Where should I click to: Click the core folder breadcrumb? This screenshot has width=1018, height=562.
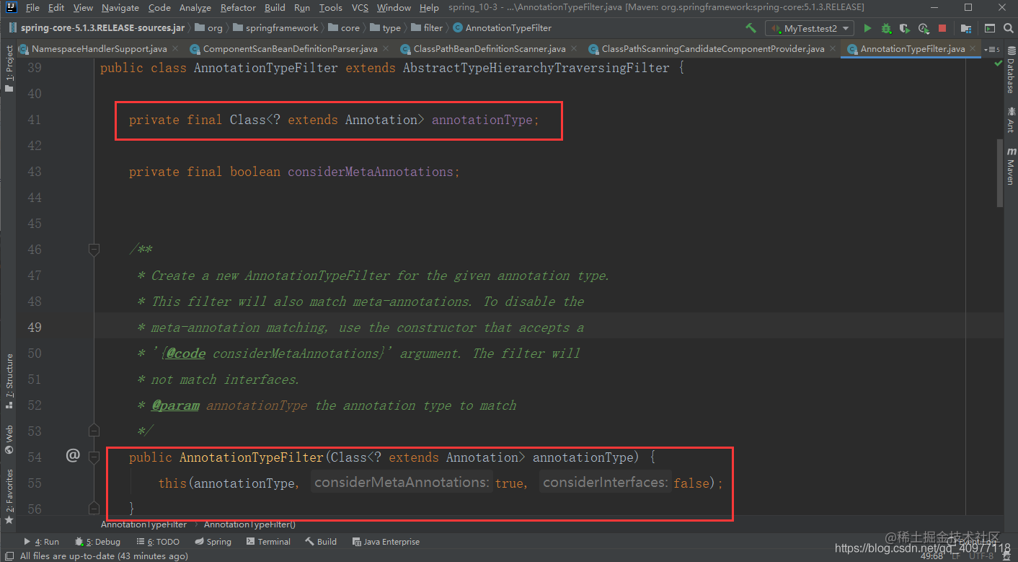pos(344,28)
